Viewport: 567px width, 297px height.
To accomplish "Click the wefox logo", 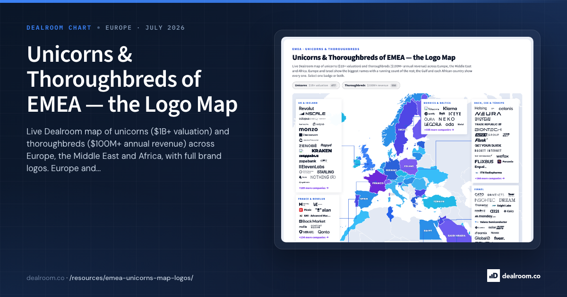I will click(502, 156).
